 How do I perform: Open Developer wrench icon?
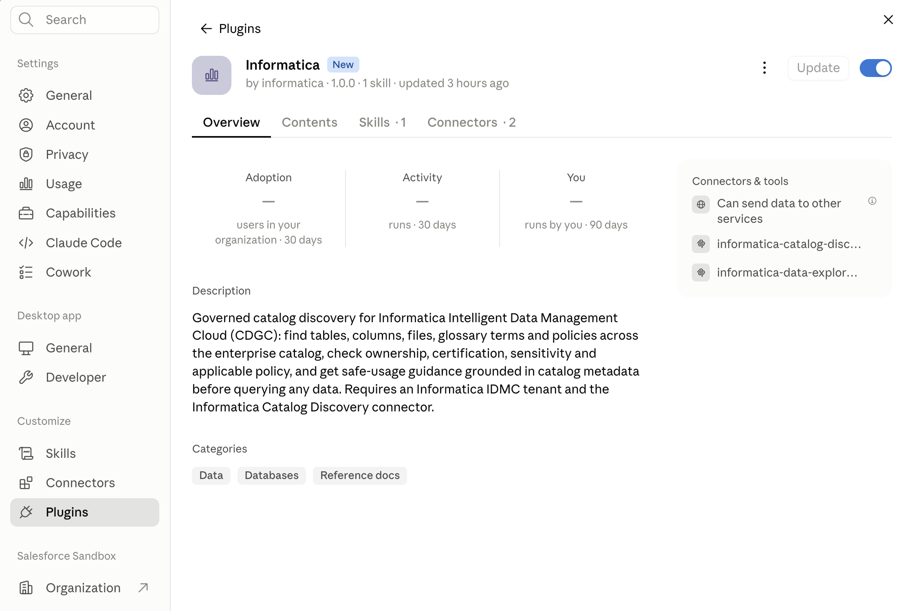tap(26, 377)
